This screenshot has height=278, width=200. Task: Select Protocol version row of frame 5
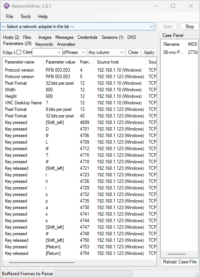[x=80, y=77]
